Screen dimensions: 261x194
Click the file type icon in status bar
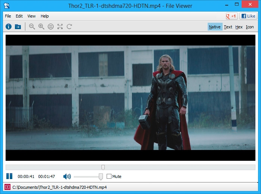[x=7, y=187]
